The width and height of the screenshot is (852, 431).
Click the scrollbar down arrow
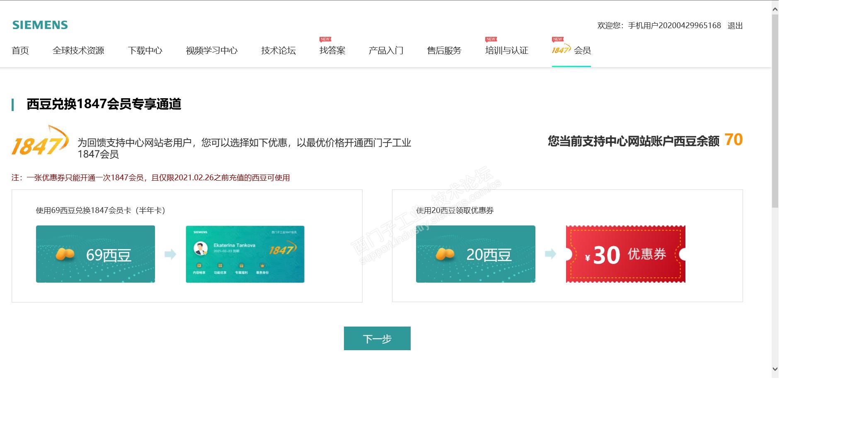click(x=775, y=369)
